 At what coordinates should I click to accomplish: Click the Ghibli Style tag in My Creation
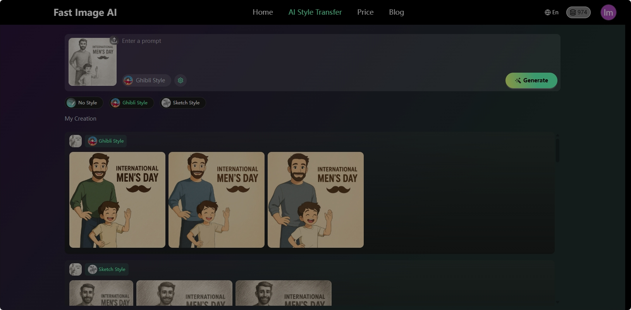point(106,141)
